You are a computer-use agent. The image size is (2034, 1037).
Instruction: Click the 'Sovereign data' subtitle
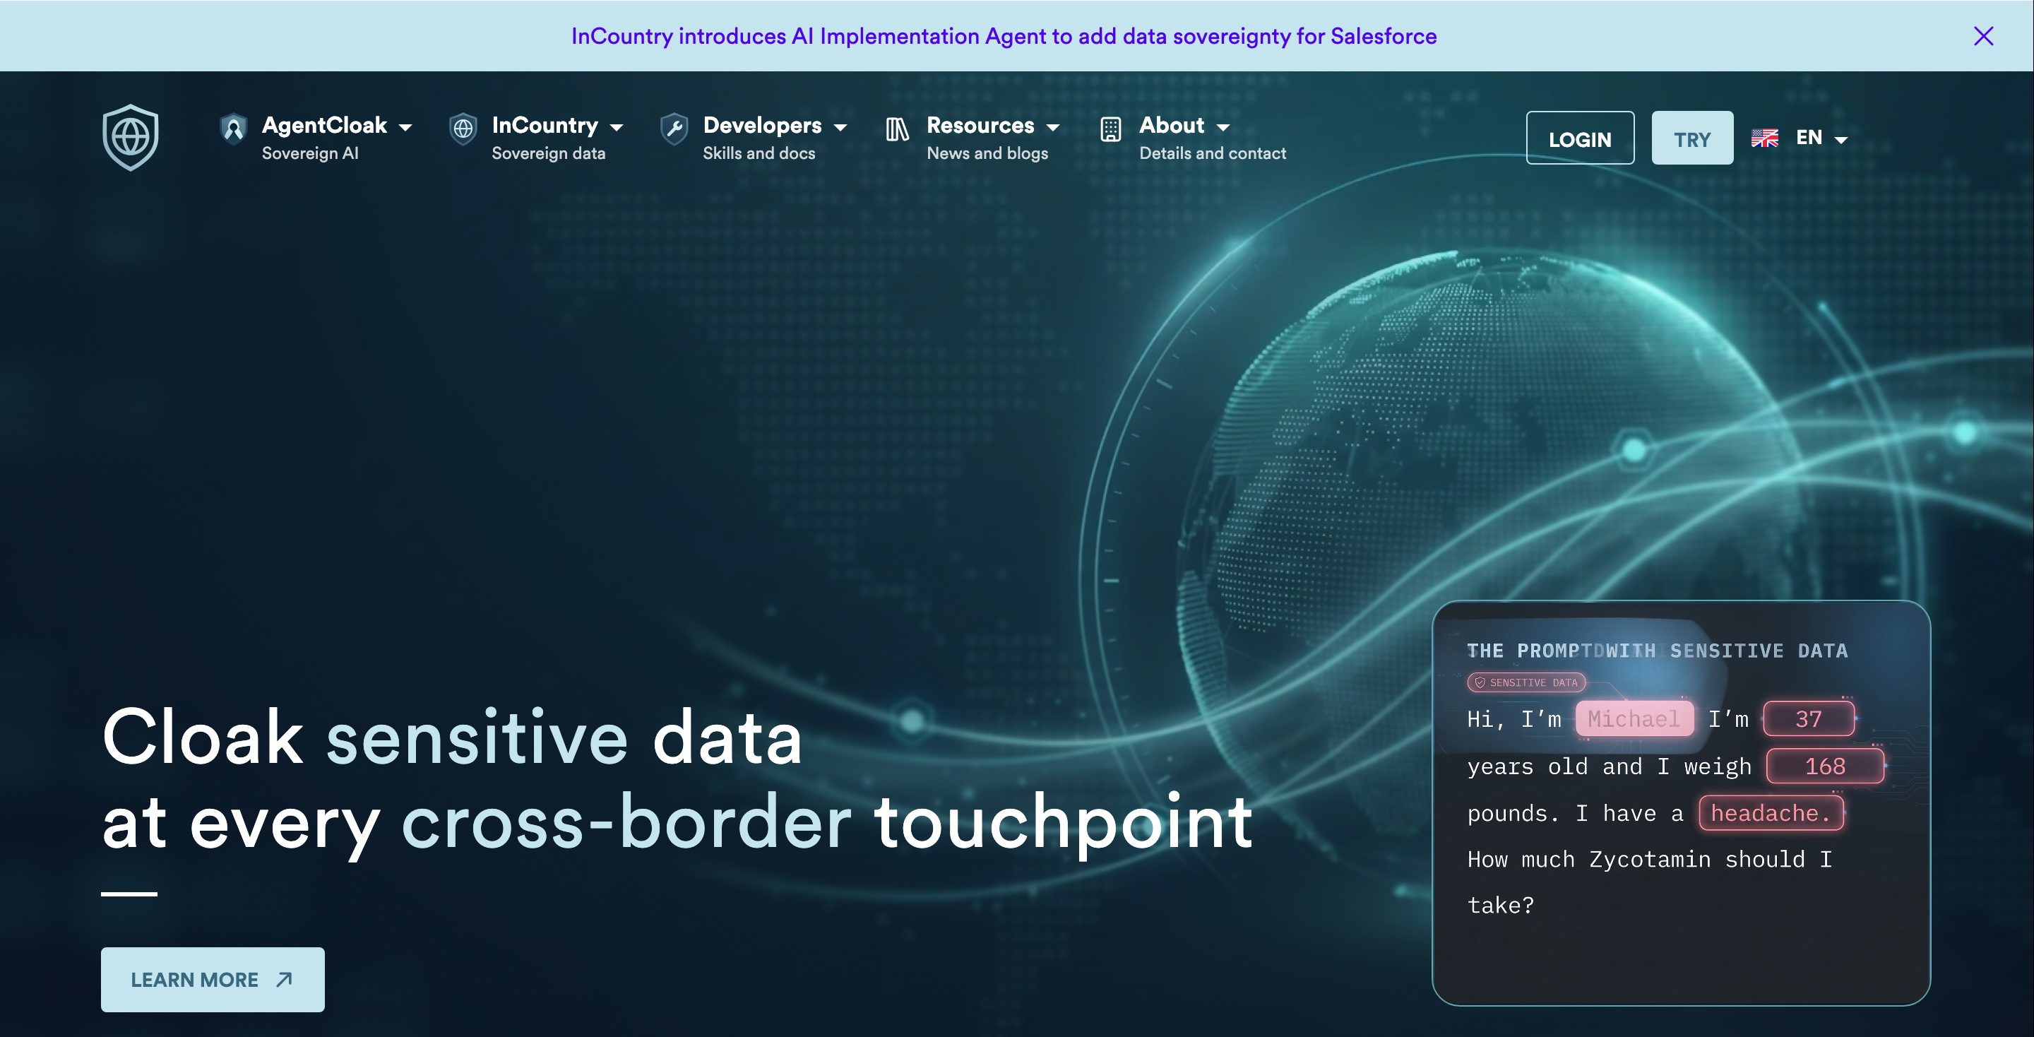pyautogui.click(x=549, y=153)
